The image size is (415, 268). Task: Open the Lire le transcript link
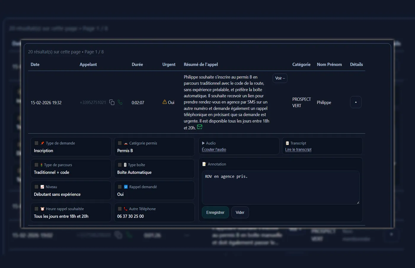(298, 150)
